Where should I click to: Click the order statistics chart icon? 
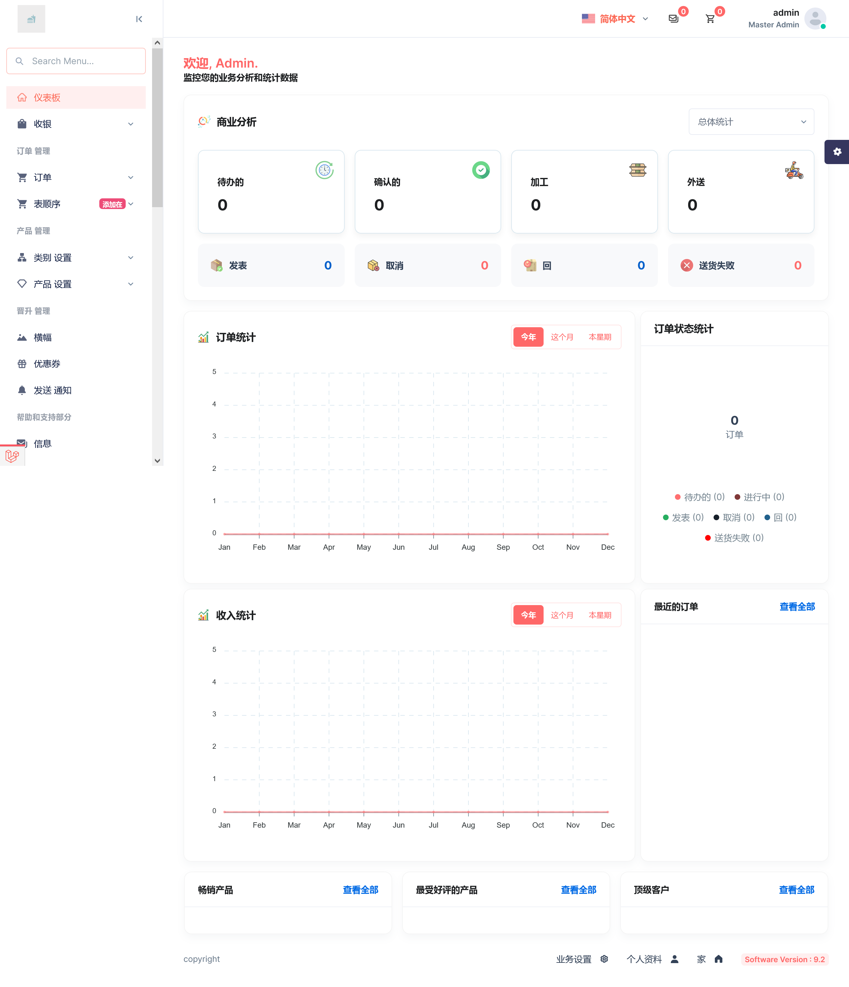tap(203, 337)
